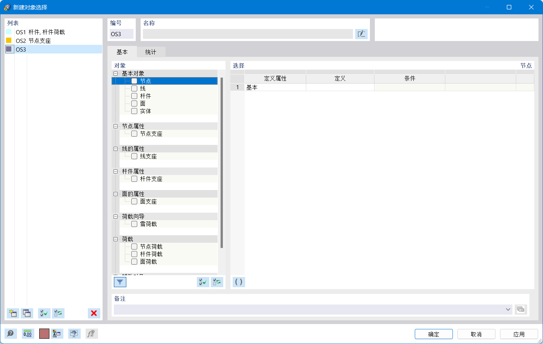Screen dimensions: 543x344
Task: Collapse the 荷载 group in the object tree
Action: point(115,239)
